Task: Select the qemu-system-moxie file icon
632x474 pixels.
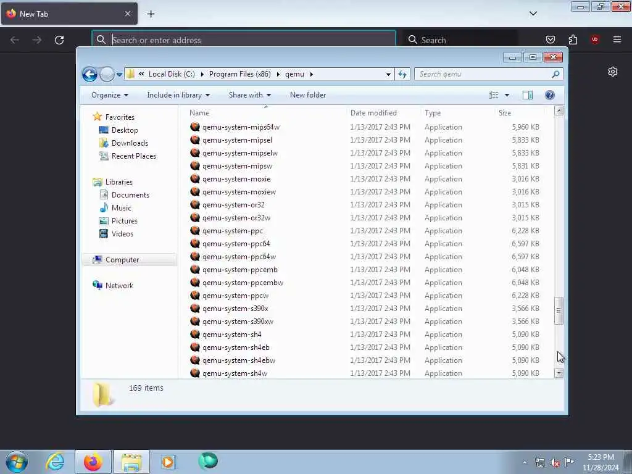Action: click(195, 178)
